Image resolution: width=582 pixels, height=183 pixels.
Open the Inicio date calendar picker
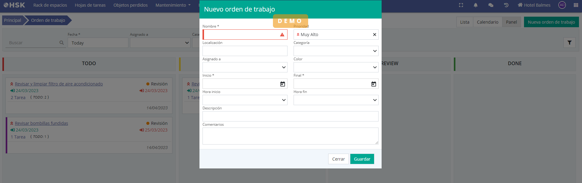(282, 84)
